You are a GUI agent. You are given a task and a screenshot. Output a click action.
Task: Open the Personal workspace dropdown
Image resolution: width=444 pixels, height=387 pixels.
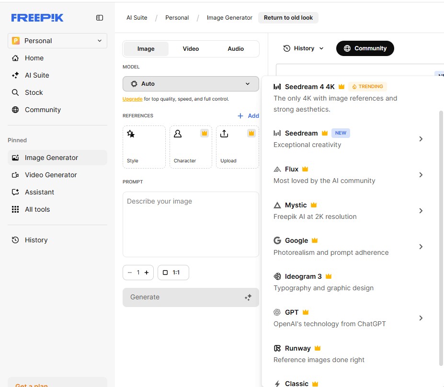coord(57,41)
